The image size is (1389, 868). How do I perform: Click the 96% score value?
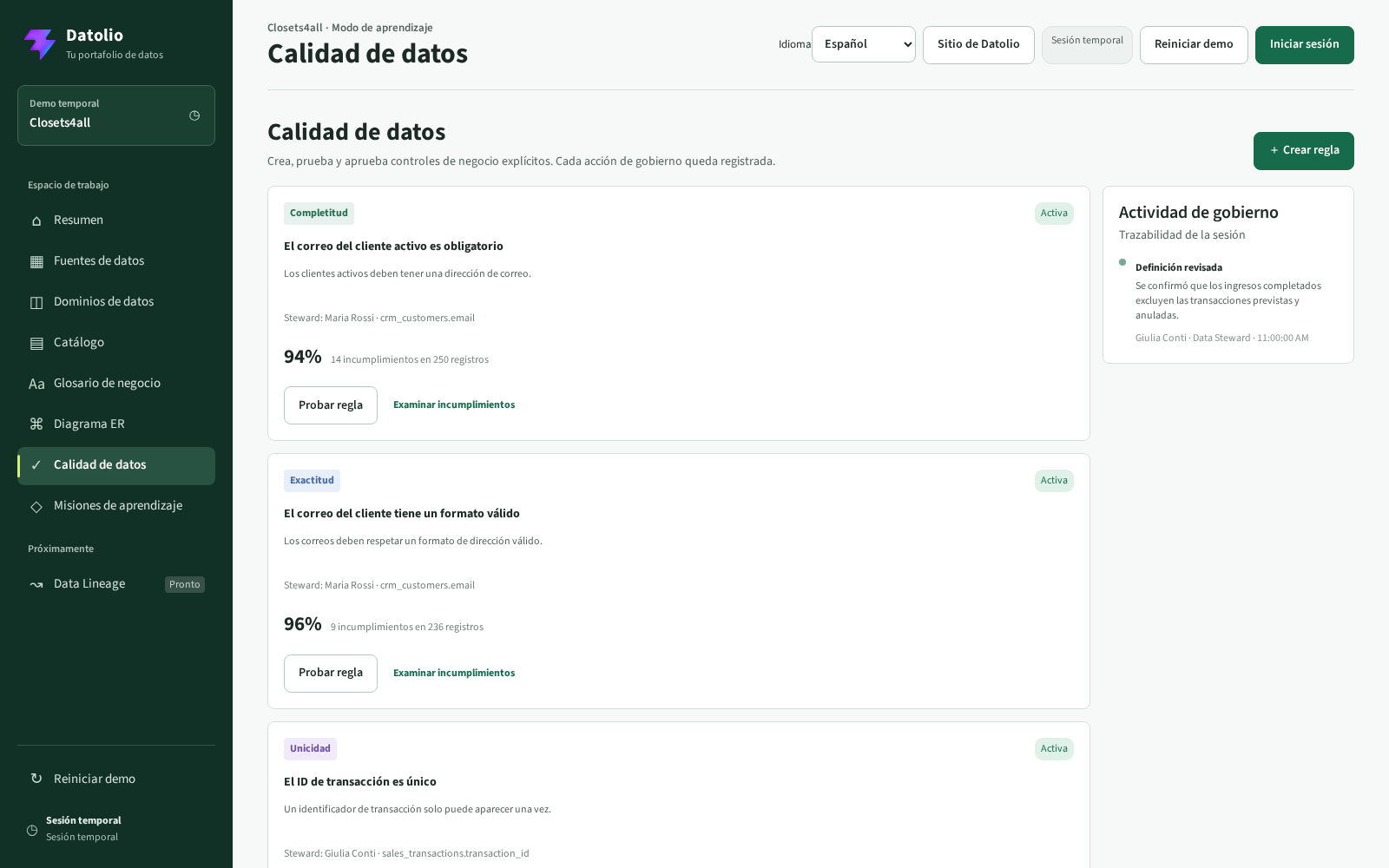click(x=303, y=624)
